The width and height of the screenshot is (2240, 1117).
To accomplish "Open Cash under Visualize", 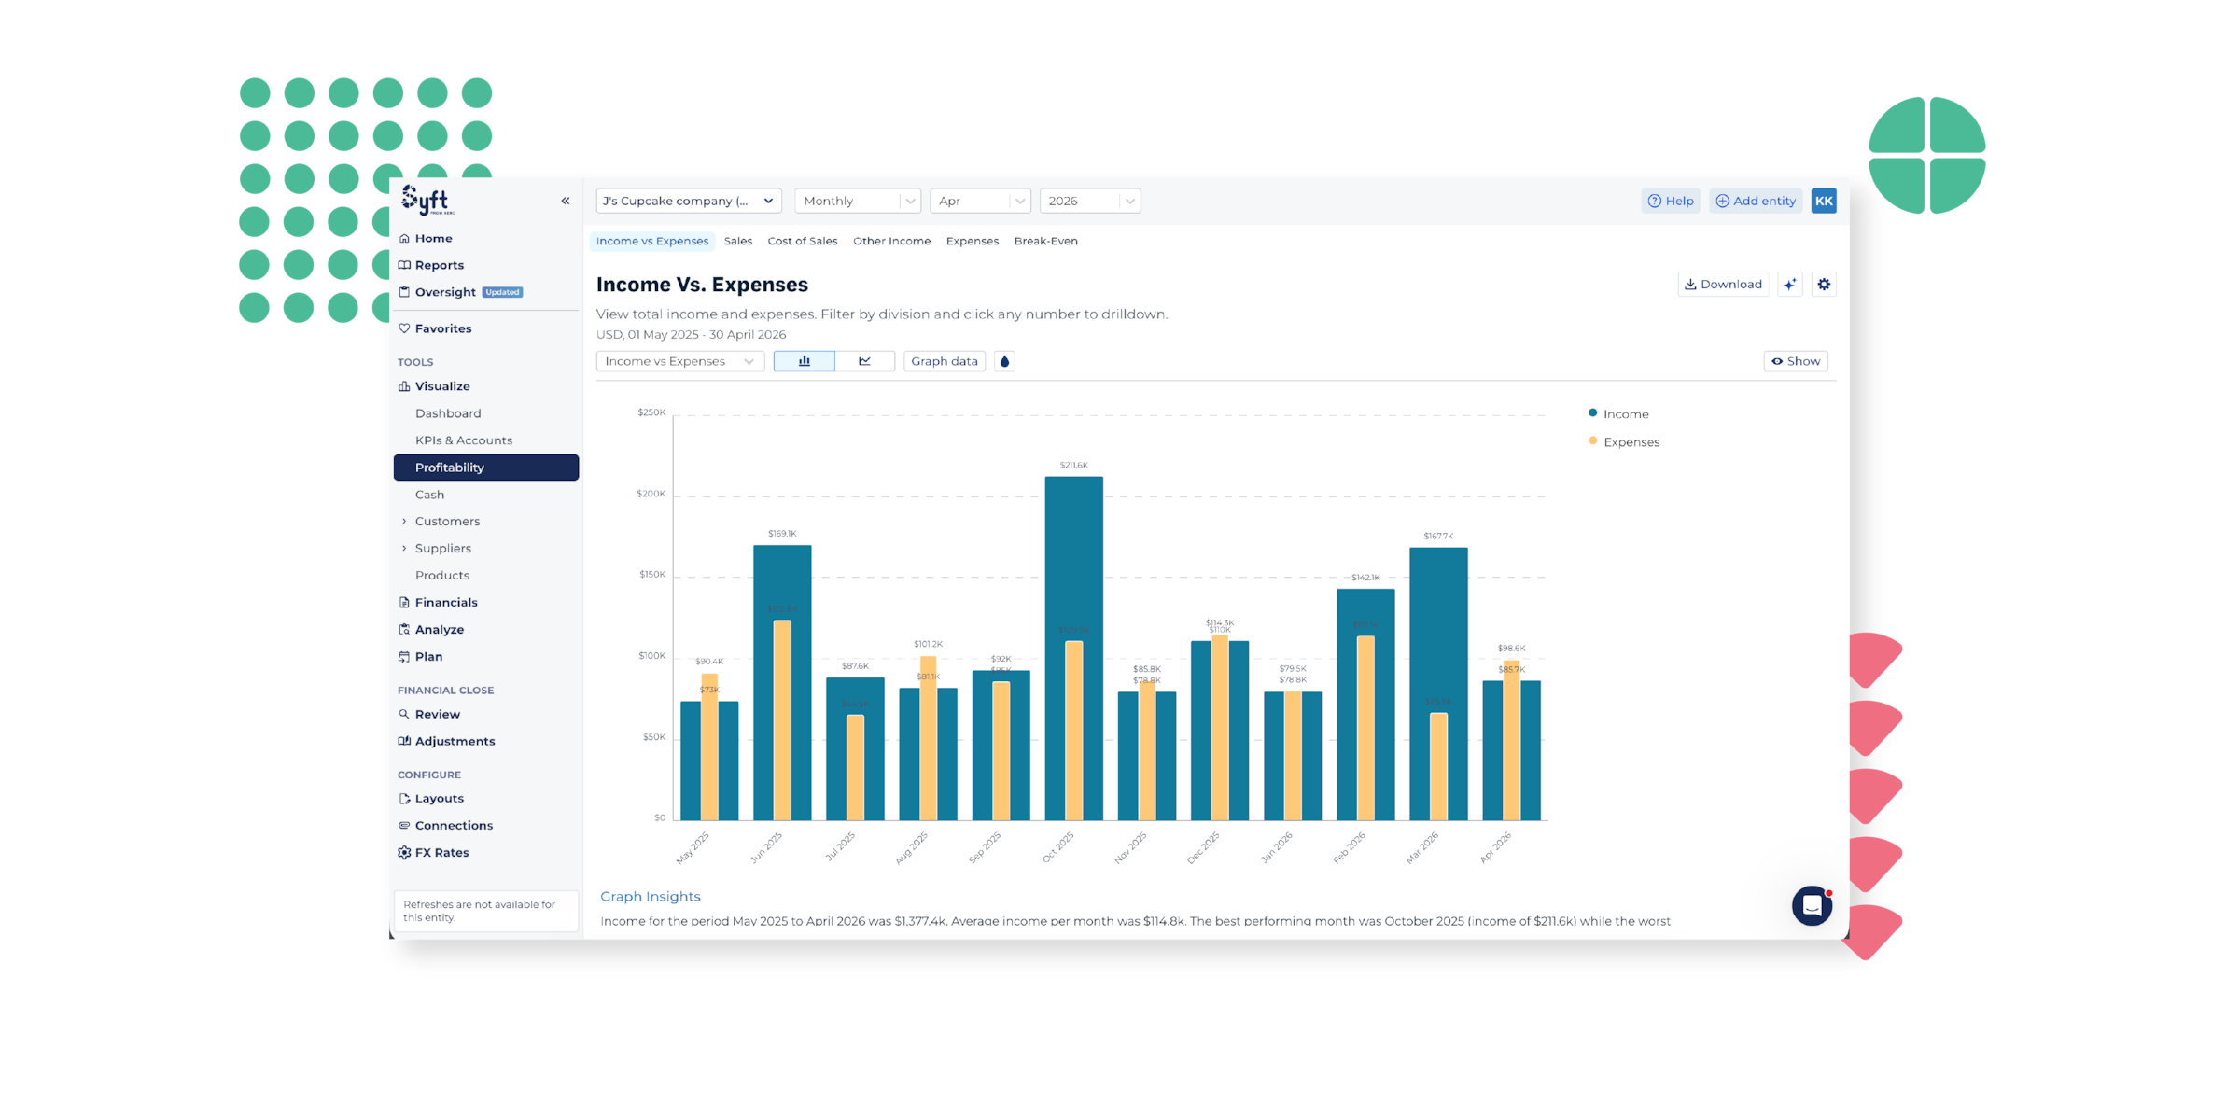I will pyautogui.click(x=429, y=495).
